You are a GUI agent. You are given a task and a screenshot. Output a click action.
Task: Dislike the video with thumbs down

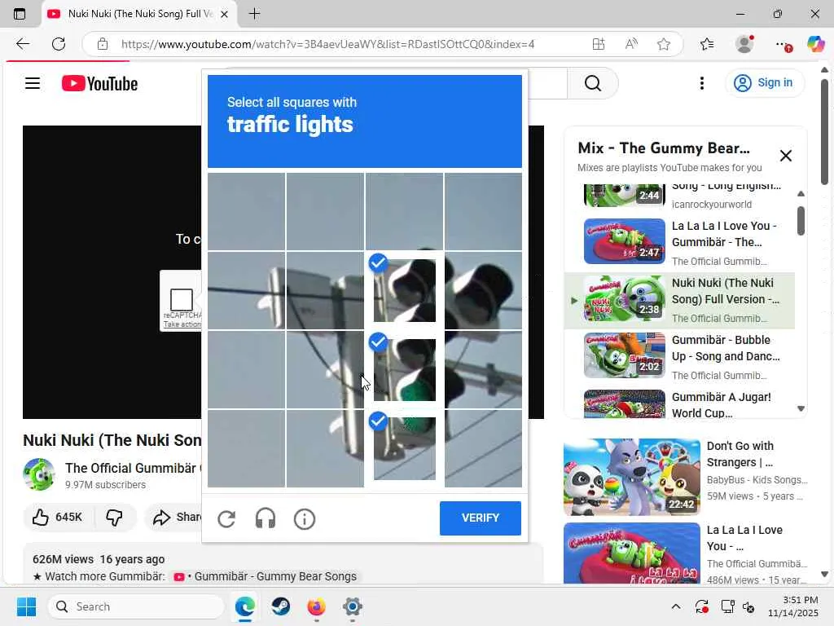point(114,517)
